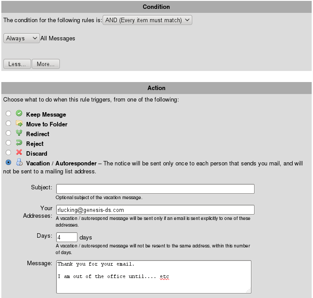This screenshot has width=313, height=298.
Task: Select the Reject radio button
Action: pyautogui.click(x=8, y=143)
